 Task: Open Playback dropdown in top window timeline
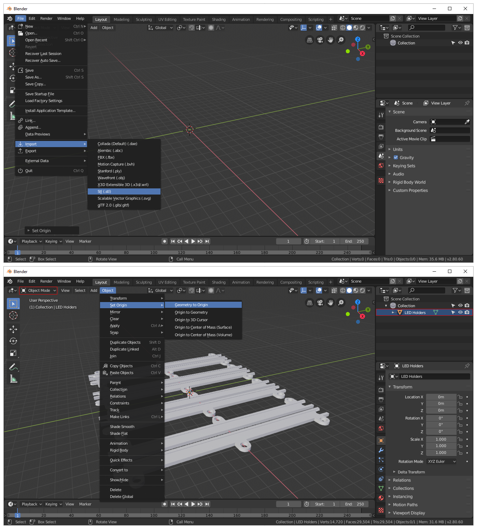(31, 241)
